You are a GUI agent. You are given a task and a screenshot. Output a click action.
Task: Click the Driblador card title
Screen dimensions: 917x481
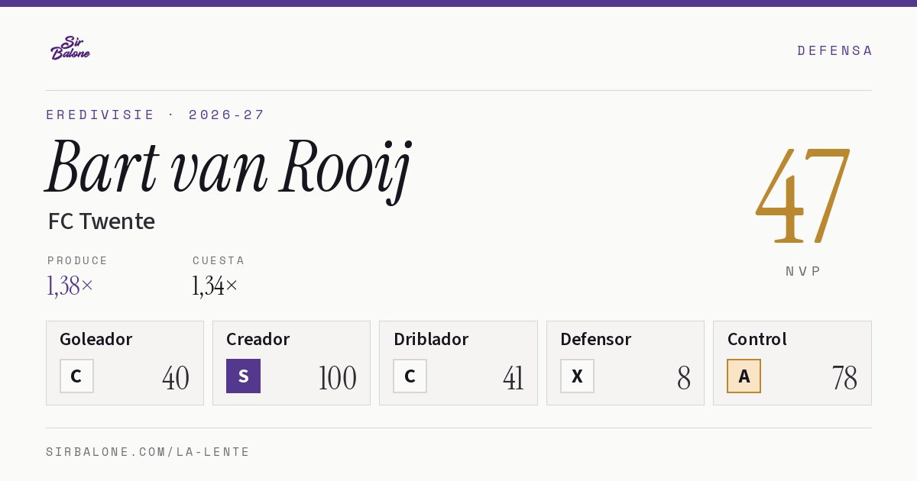[x=431, y=339]
